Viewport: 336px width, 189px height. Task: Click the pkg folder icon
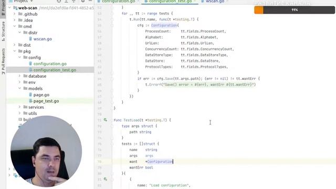click(x=20, y=51)
